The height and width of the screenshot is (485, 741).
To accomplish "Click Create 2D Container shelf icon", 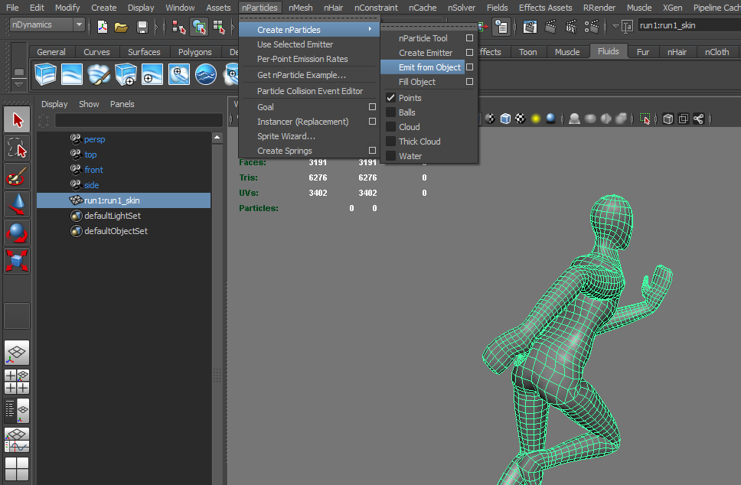I will (72, 75).
